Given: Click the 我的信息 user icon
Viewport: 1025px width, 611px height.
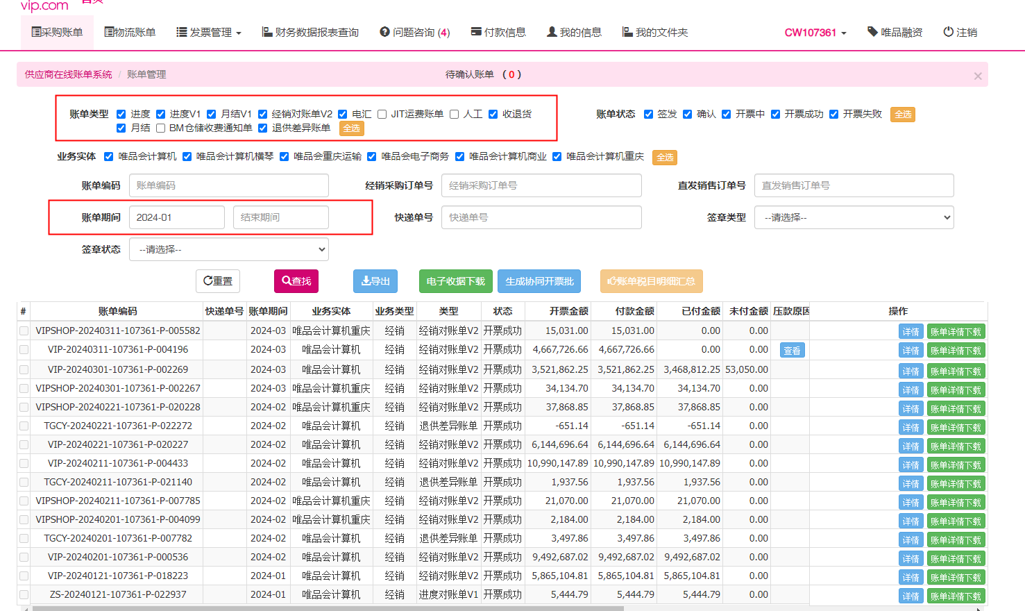Looking at the screenshot, I should 552,32.
